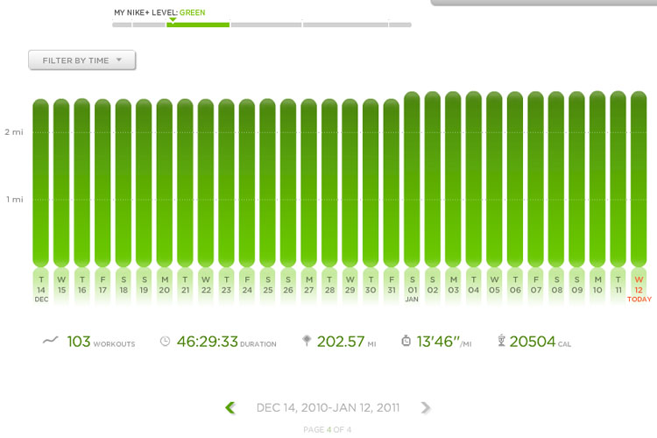Screen dimensions: 657x438
Task: Select the run bar for Monday 10
Action: coord(597,179)
